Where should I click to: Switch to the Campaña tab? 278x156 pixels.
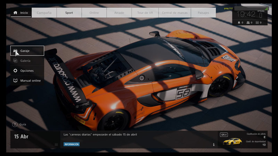pos(44,13)
